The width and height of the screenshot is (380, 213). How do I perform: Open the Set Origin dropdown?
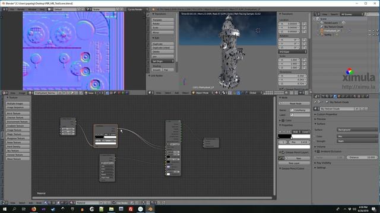[x=163, y=62]
